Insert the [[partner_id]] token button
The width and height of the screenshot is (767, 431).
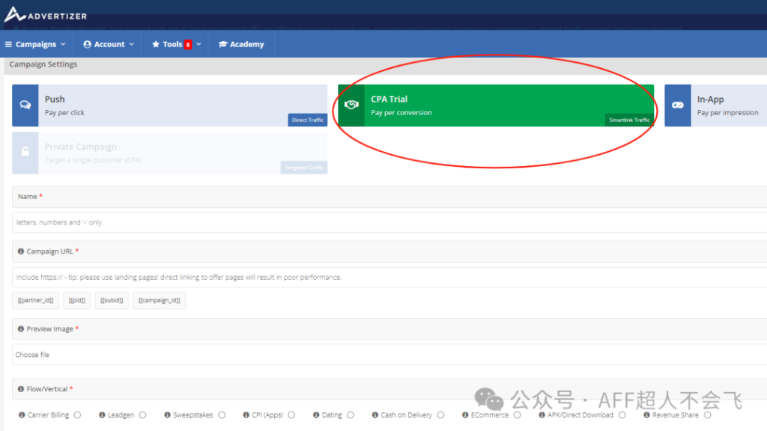pyautogui.click(x=36, y=300)
